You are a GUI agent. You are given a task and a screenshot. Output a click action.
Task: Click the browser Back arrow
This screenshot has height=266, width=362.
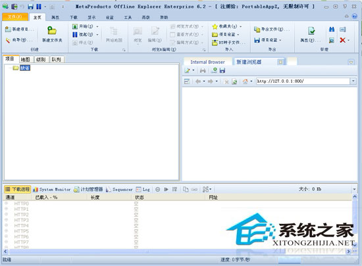(198, 81)
